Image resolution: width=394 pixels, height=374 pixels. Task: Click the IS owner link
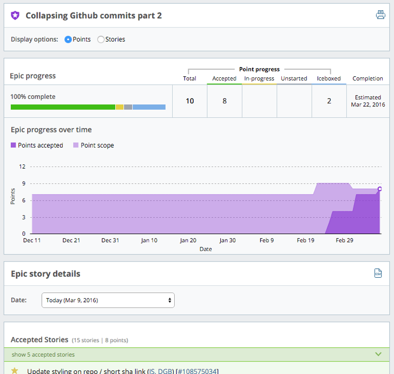152,371
